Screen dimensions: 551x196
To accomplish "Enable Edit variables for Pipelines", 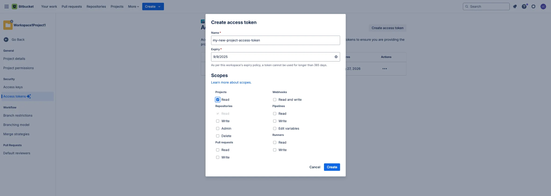I will click(x=275, y=128).
